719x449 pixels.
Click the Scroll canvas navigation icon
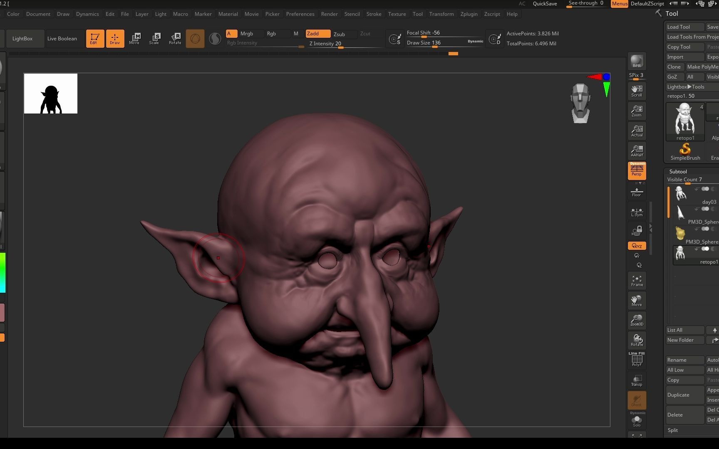pos(637,91)
